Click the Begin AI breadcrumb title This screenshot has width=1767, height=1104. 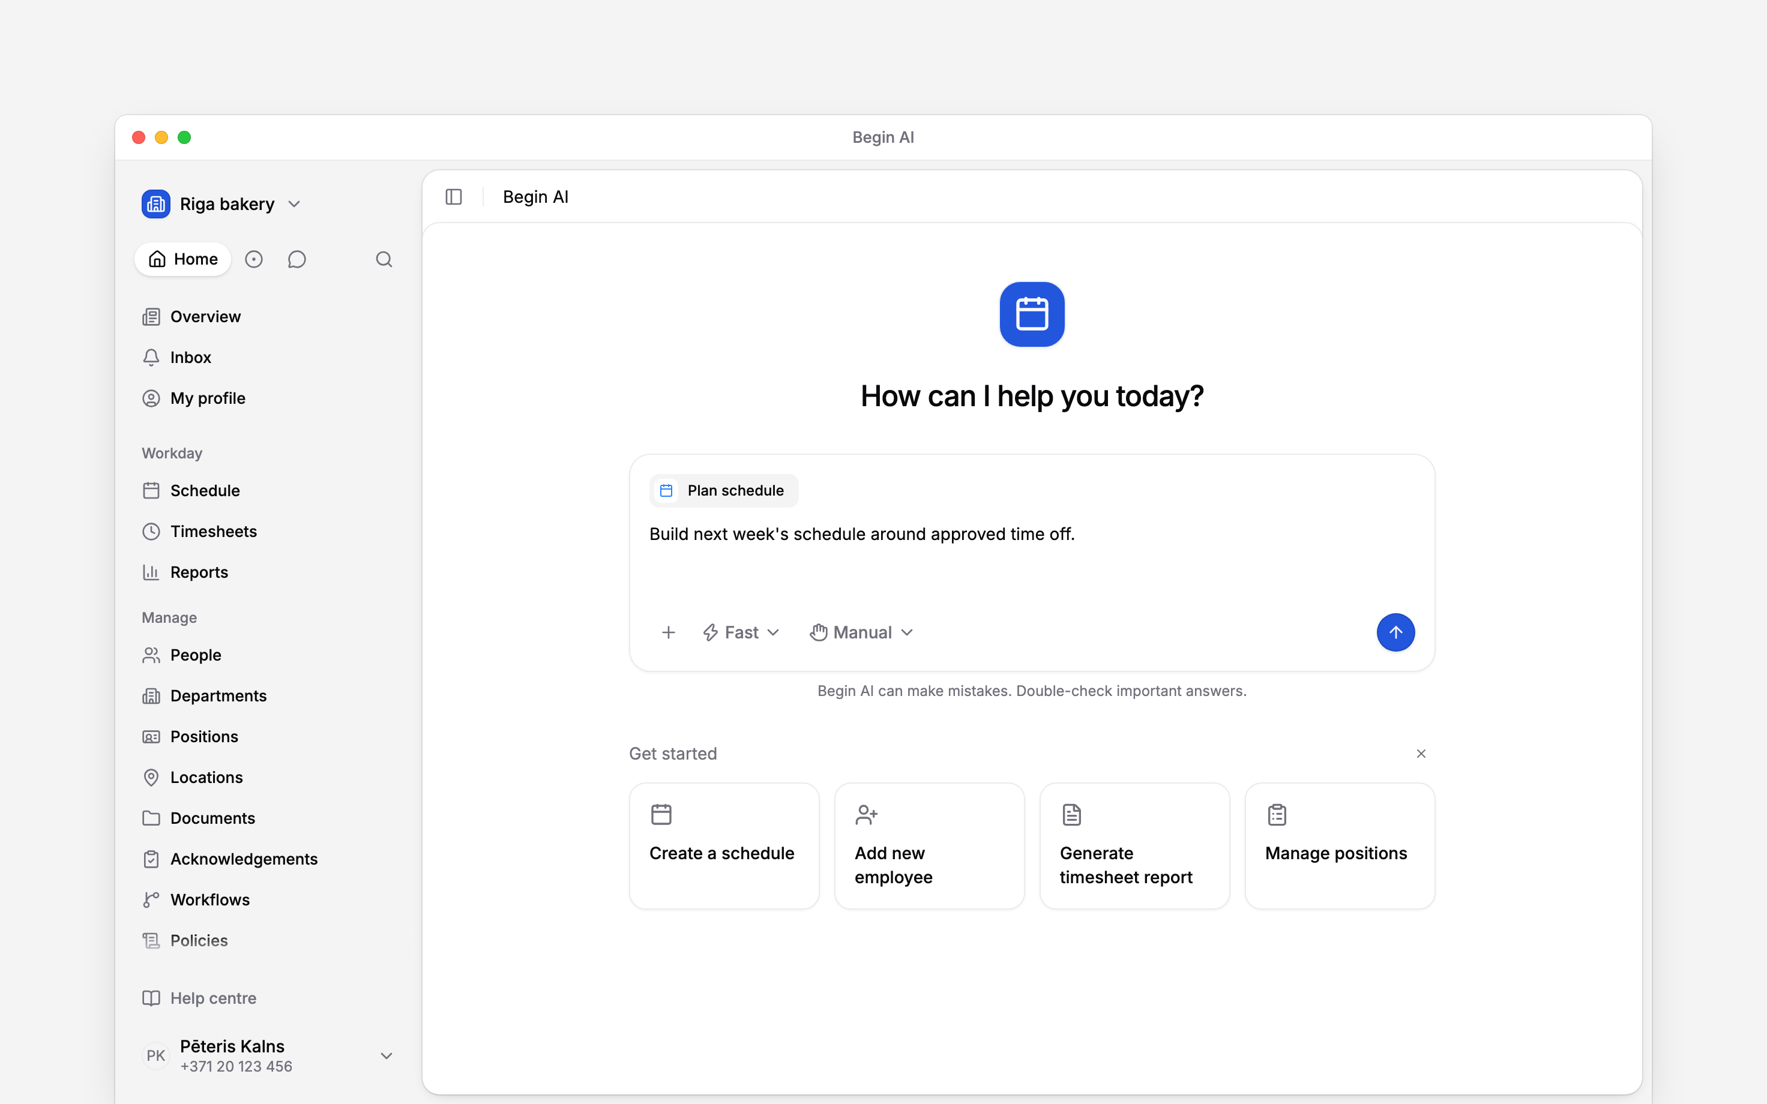(535, 197)
